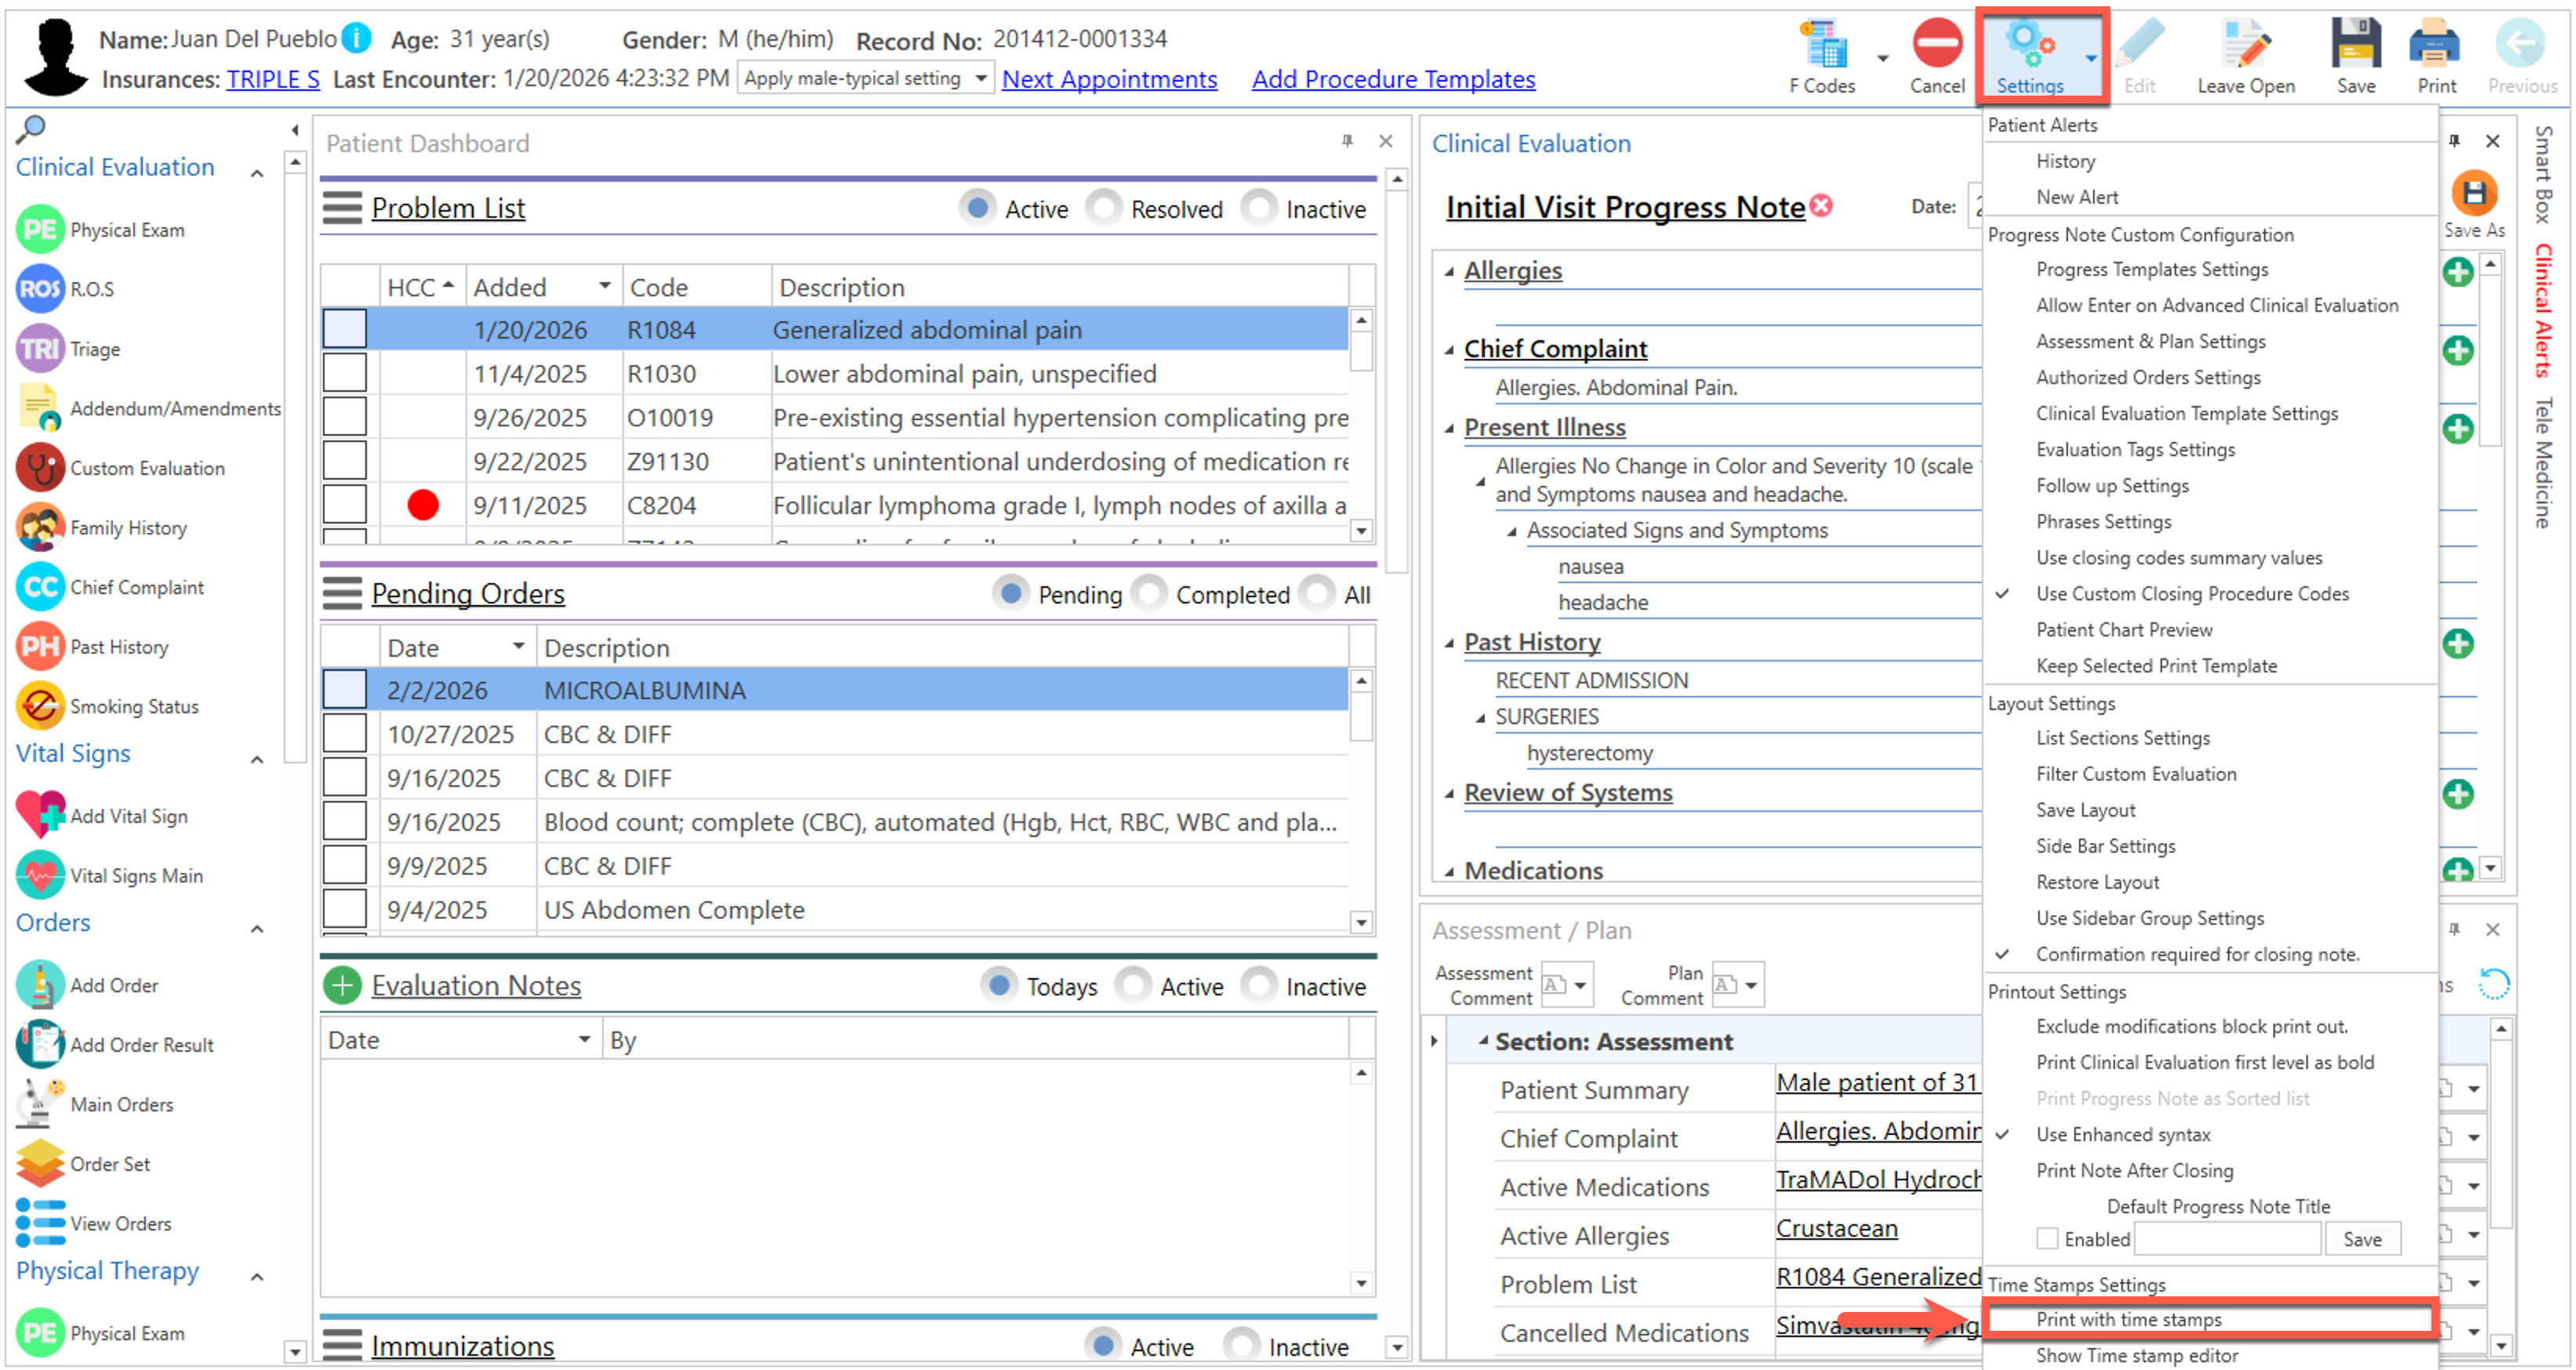Image resolution: width=2576 pixels, height=1370 pixels.
Task: Click the default progress note title field
Action: click(x=2226, y=1238)
